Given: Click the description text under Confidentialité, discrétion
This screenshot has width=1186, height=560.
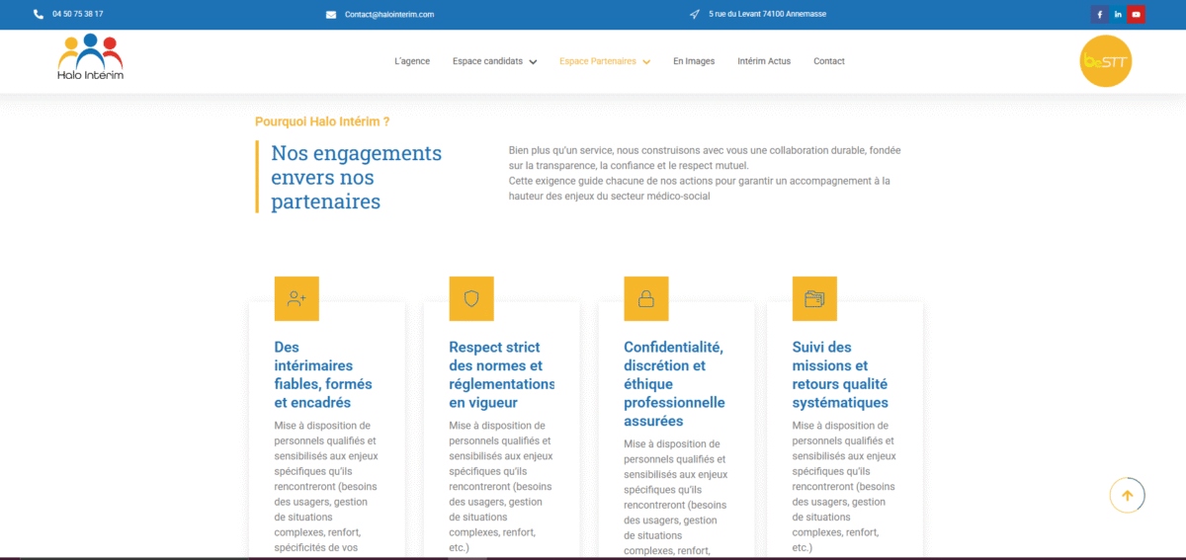Looking at the screenshot, I should [676, 498].
